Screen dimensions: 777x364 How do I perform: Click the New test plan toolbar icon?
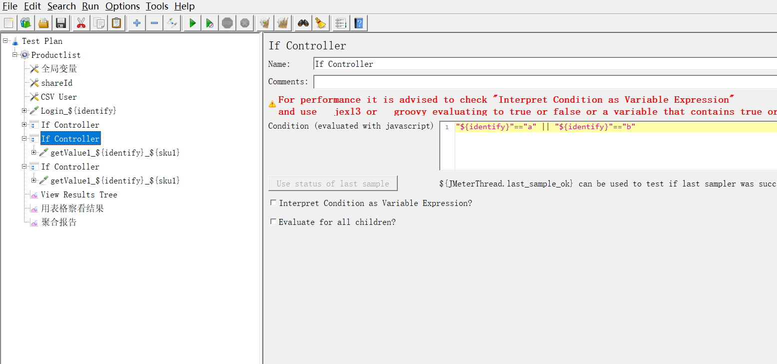coord(8,23)
